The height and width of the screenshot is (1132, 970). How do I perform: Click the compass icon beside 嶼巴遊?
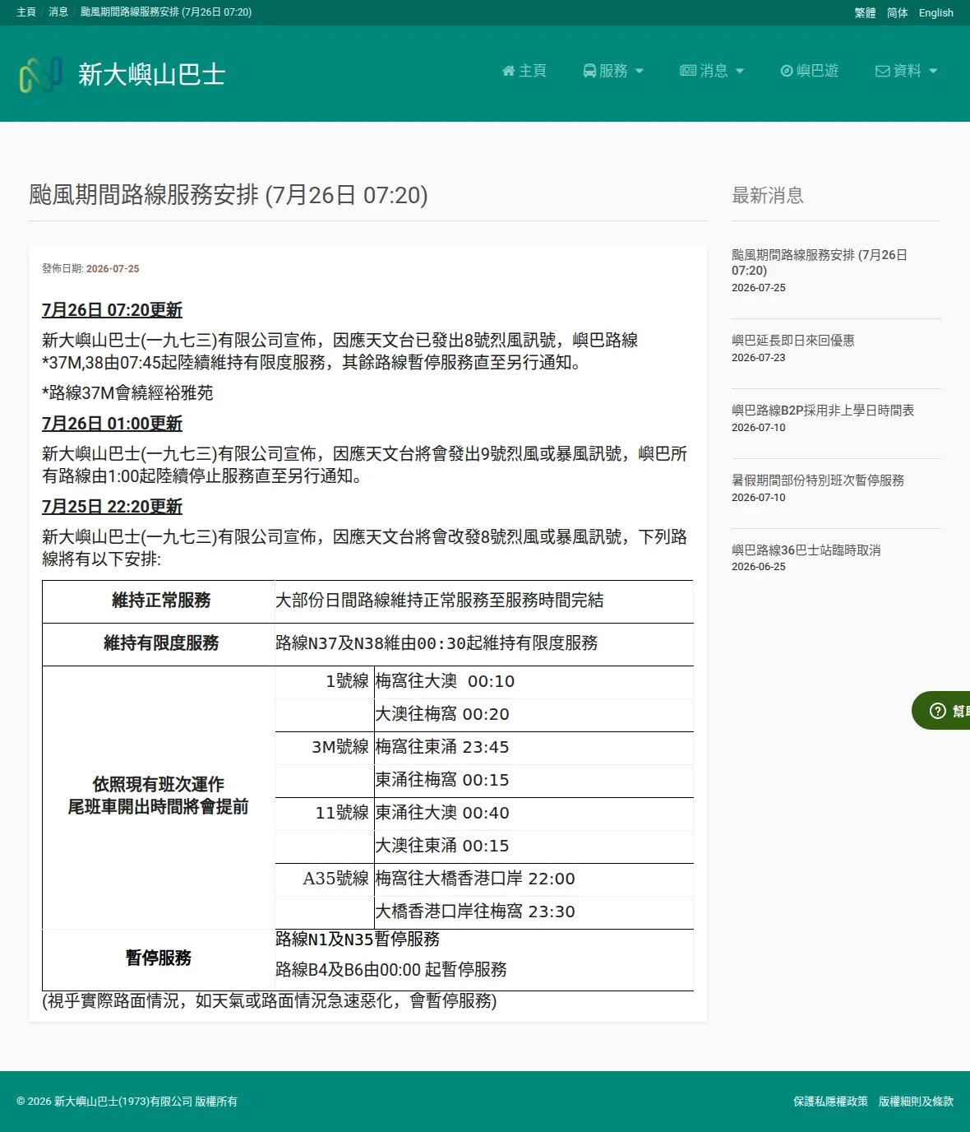787,71
